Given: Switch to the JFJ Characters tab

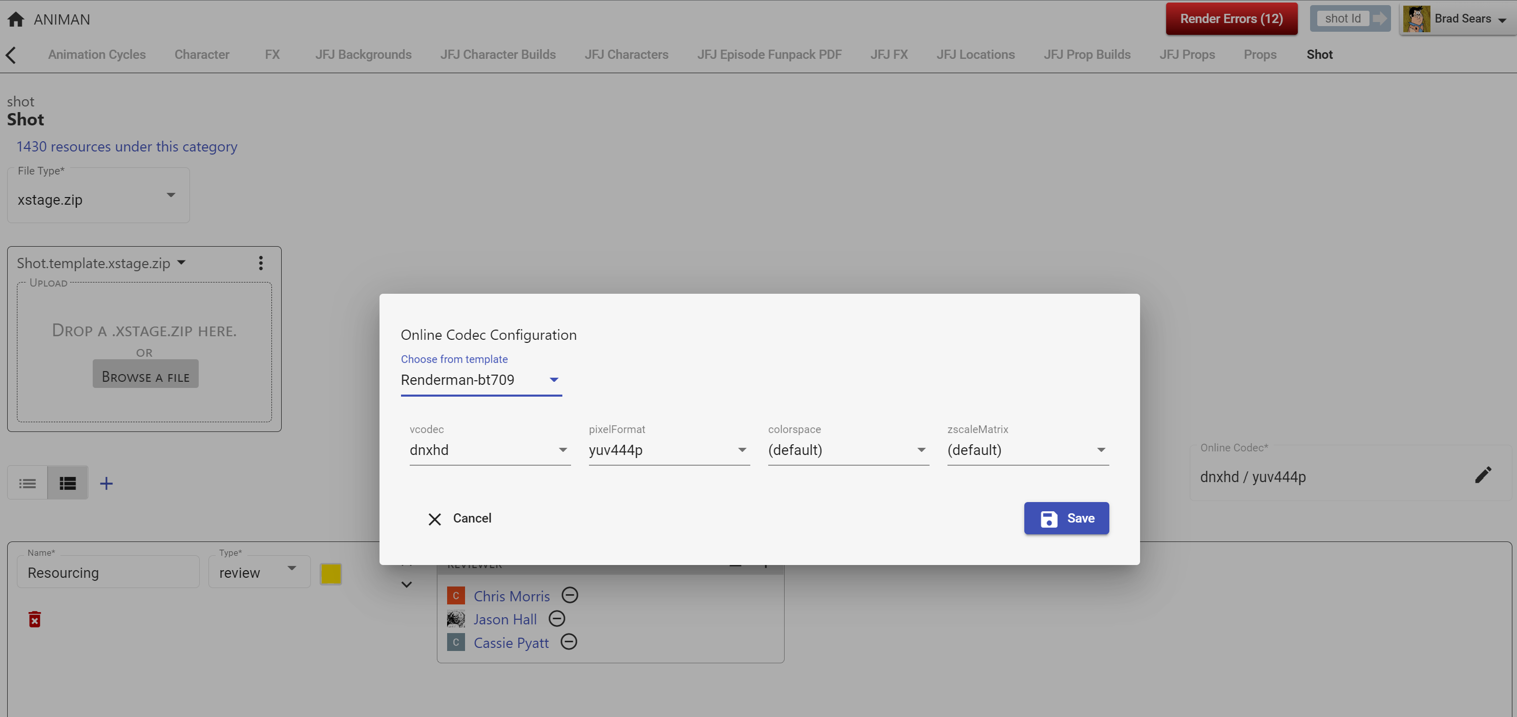Looking at the screenshot, I should [x=626, y=55].
